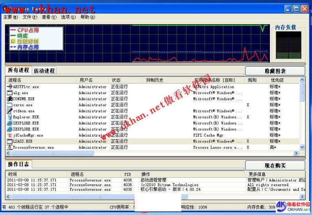Click the 内存负载 memory load meter
This screenshot has height=215, width=312.
point(288,45)
